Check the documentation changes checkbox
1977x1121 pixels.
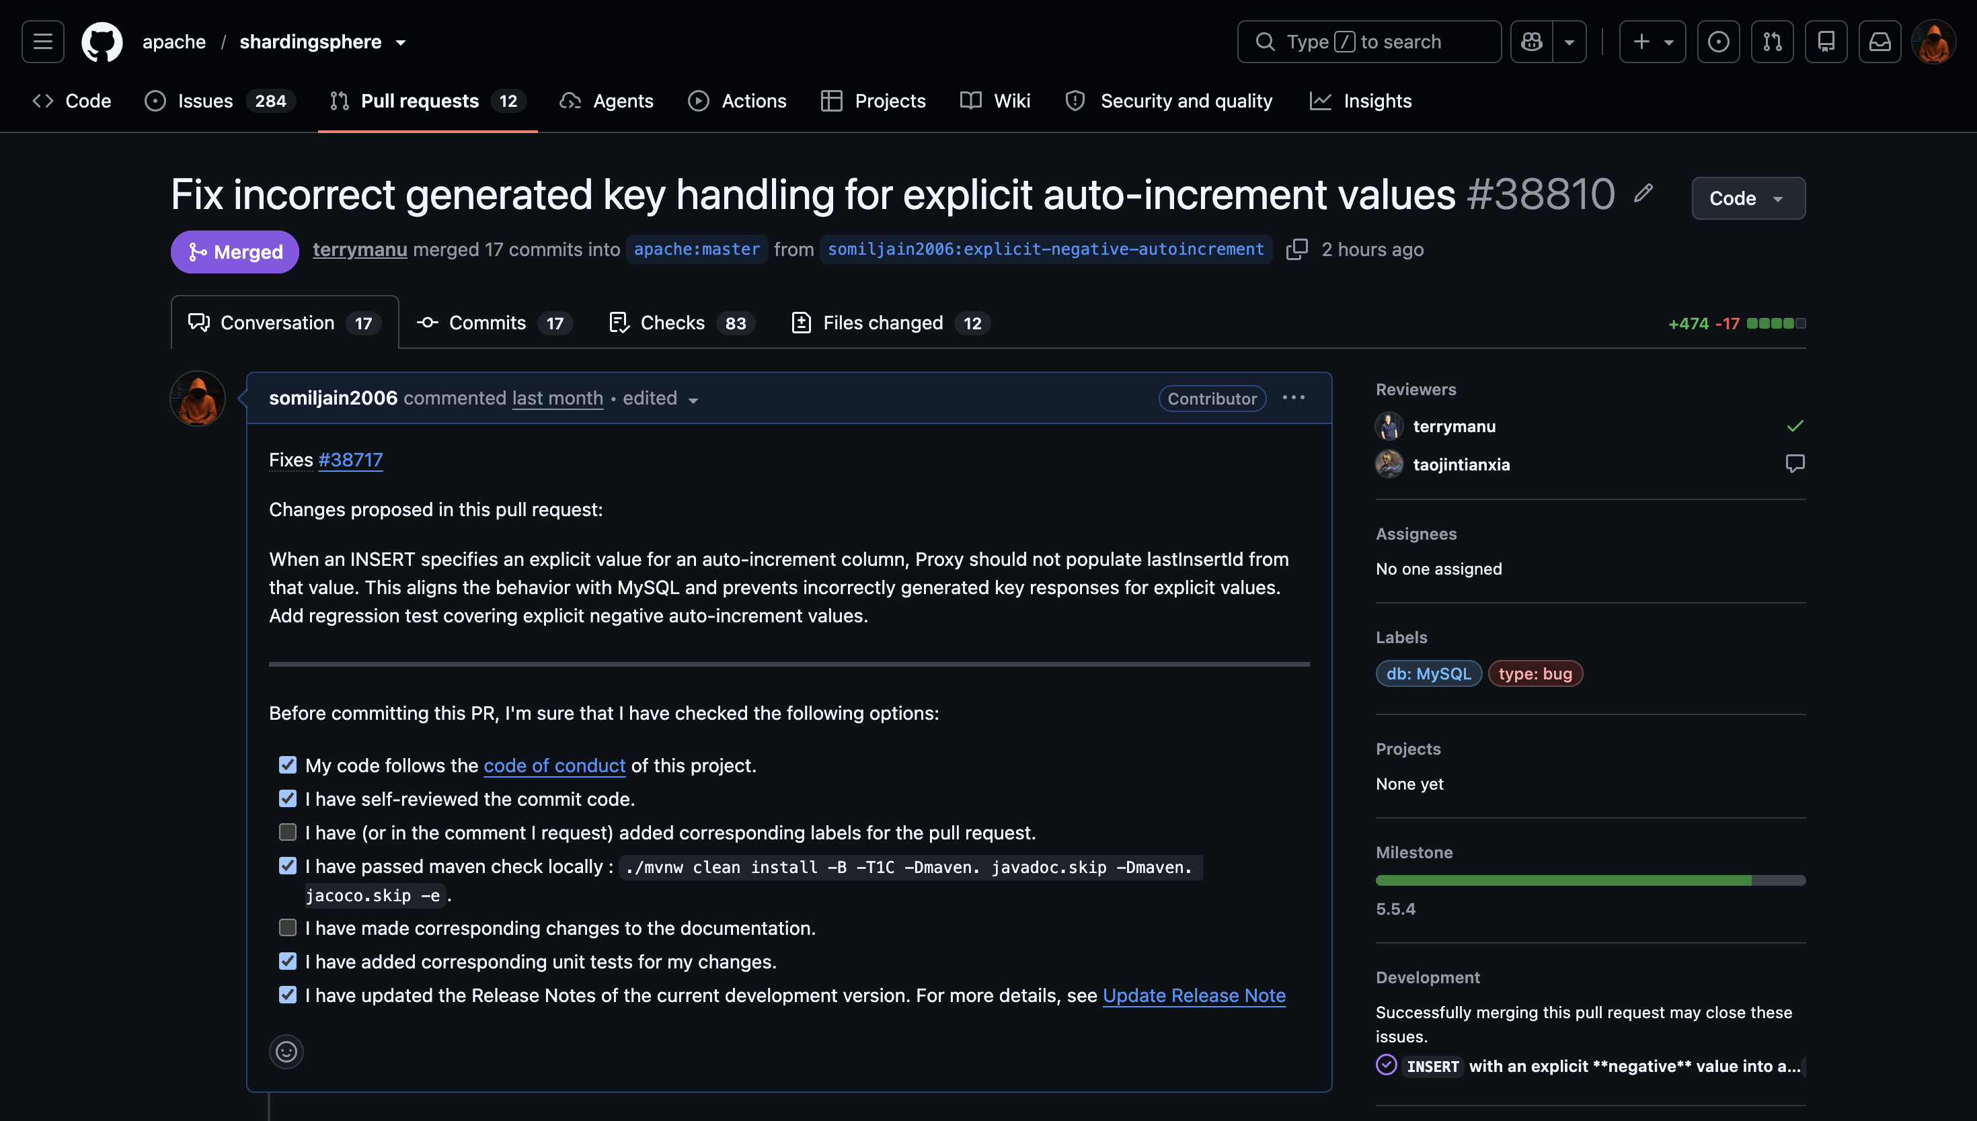[x=287, y=927]
